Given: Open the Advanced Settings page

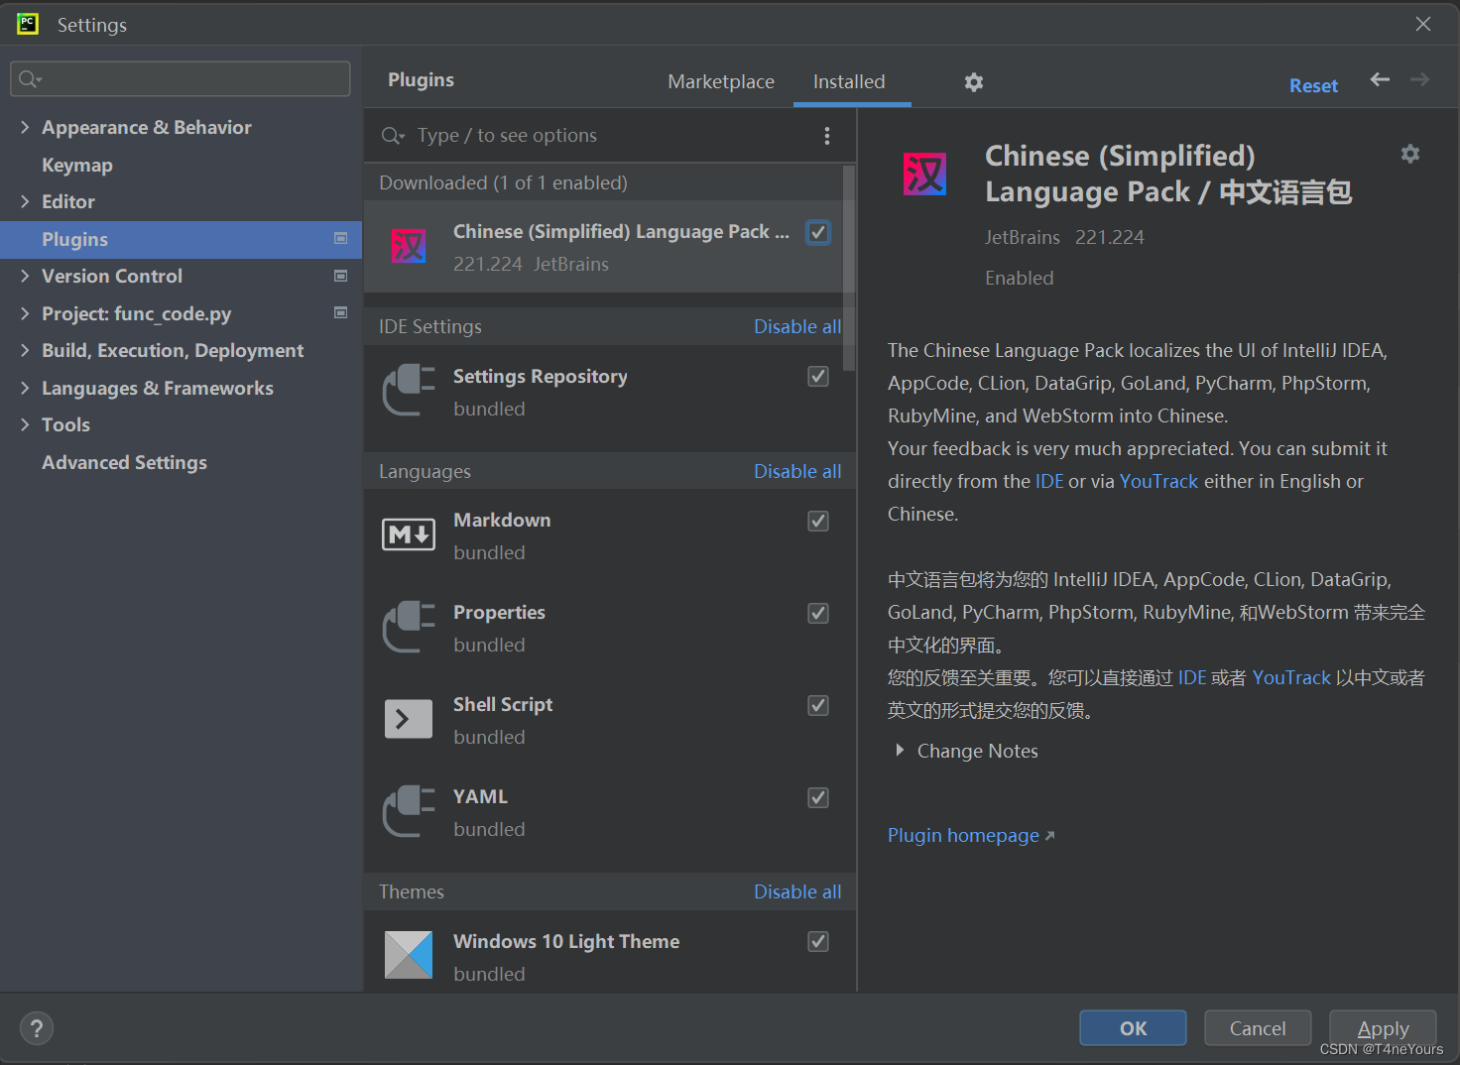Looking at the screenshot, I should point(124,462).
